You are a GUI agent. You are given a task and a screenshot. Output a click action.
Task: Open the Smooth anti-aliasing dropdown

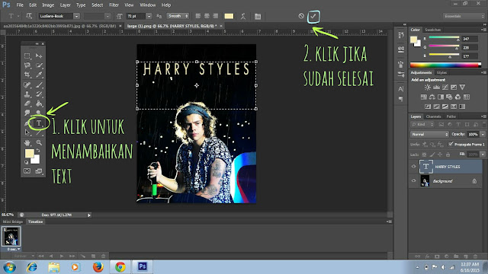tap(178, 16)
